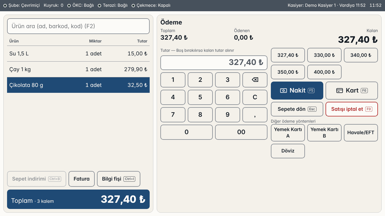Screen dimensions: 385x216
Task: Click the backspace key on the keypad
Action: coord(255,80)
